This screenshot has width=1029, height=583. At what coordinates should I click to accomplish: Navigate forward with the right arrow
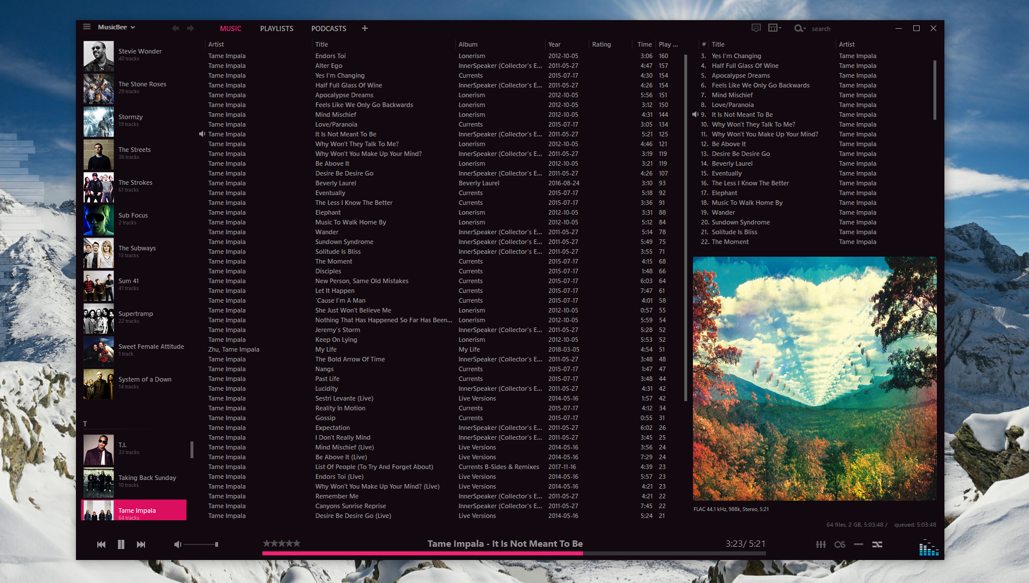pos(190,28)
